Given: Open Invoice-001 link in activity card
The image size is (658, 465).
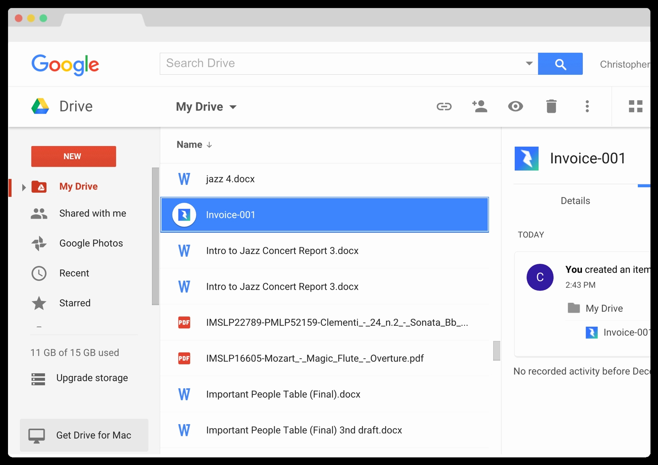Looking at the screenshot, I should point(627,332).
